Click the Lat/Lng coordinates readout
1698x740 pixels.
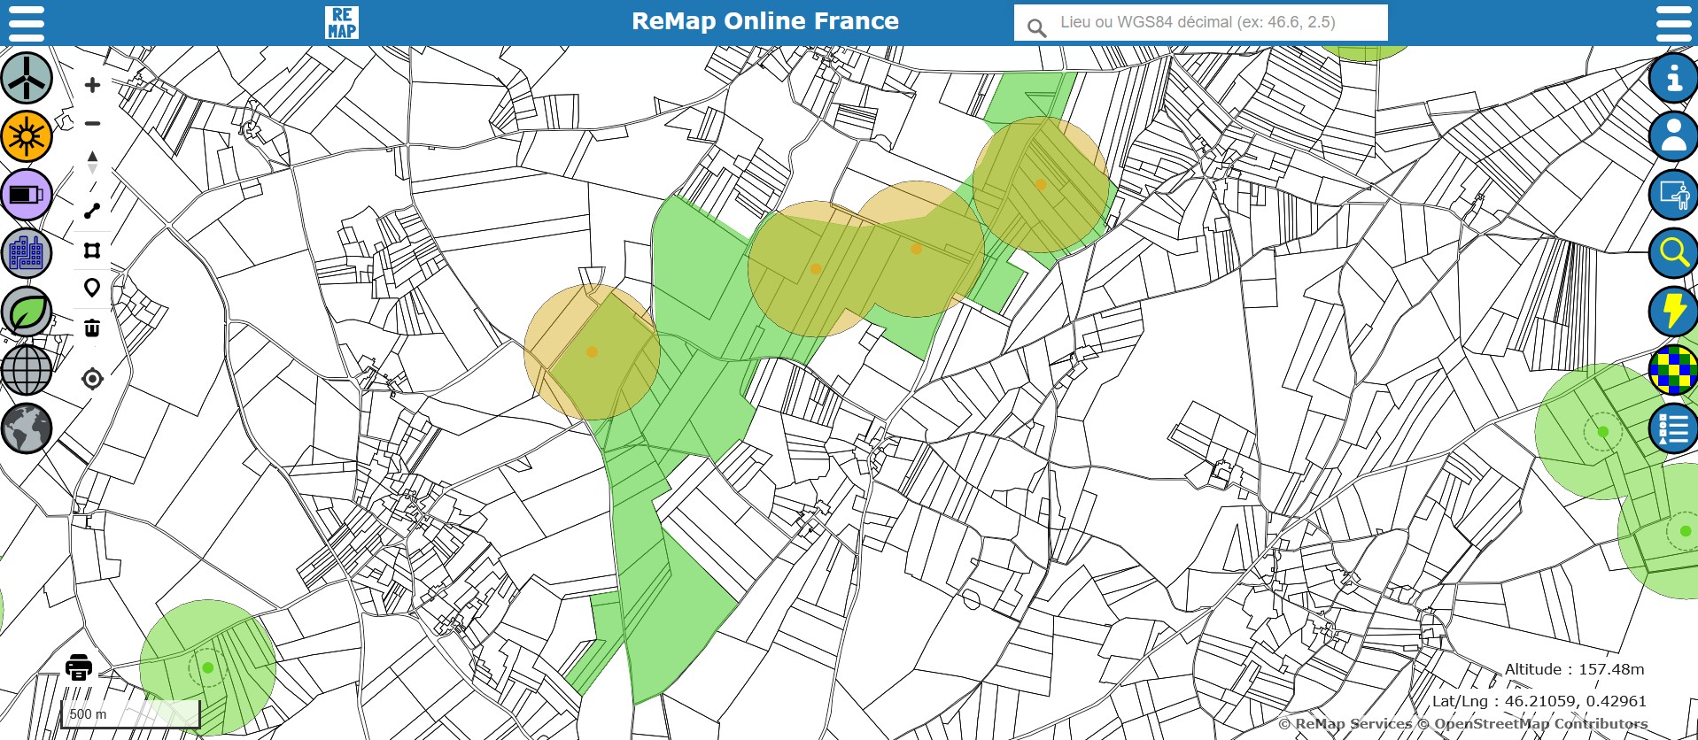pyautogui.click(x=1539, y=701)
